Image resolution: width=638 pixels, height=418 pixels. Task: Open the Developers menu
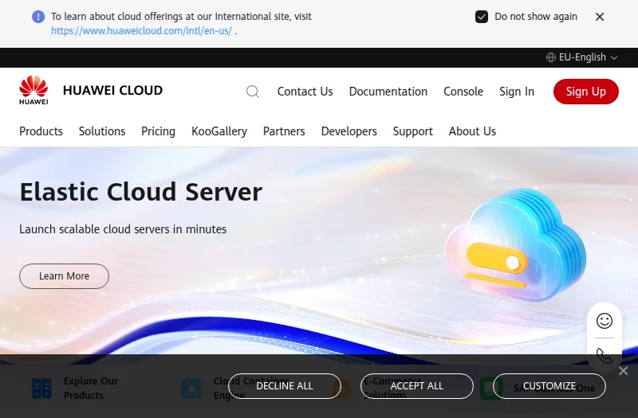click(349, 131)
